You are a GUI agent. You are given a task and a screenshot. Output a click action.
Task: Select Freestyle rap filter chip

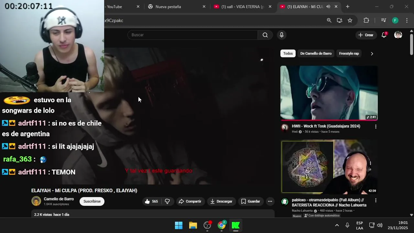click(349, 53)
